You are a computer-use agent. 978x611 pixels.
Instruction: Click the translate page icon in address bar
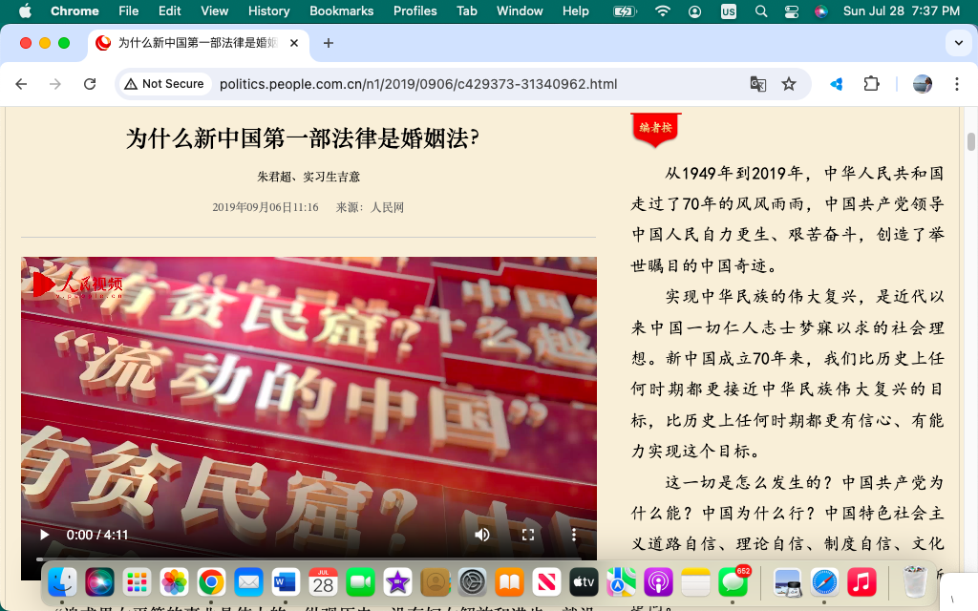tap(757, 84)
